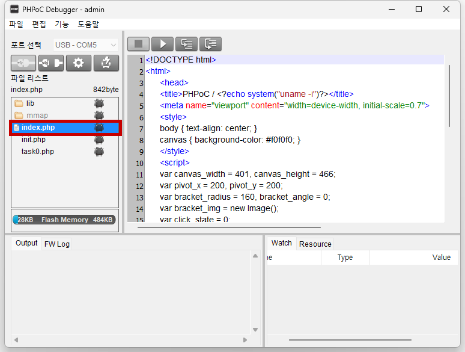Click the Output panel scroll-up arrow
465x352 pixels.
tap(255, 256)
